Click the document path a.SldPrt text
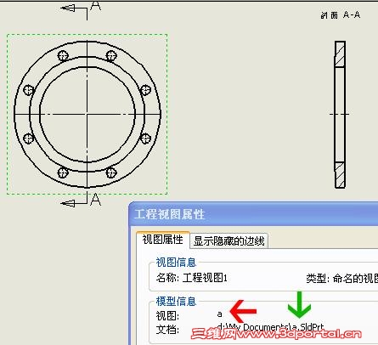The image size is (378, 345). pos(271,327)
